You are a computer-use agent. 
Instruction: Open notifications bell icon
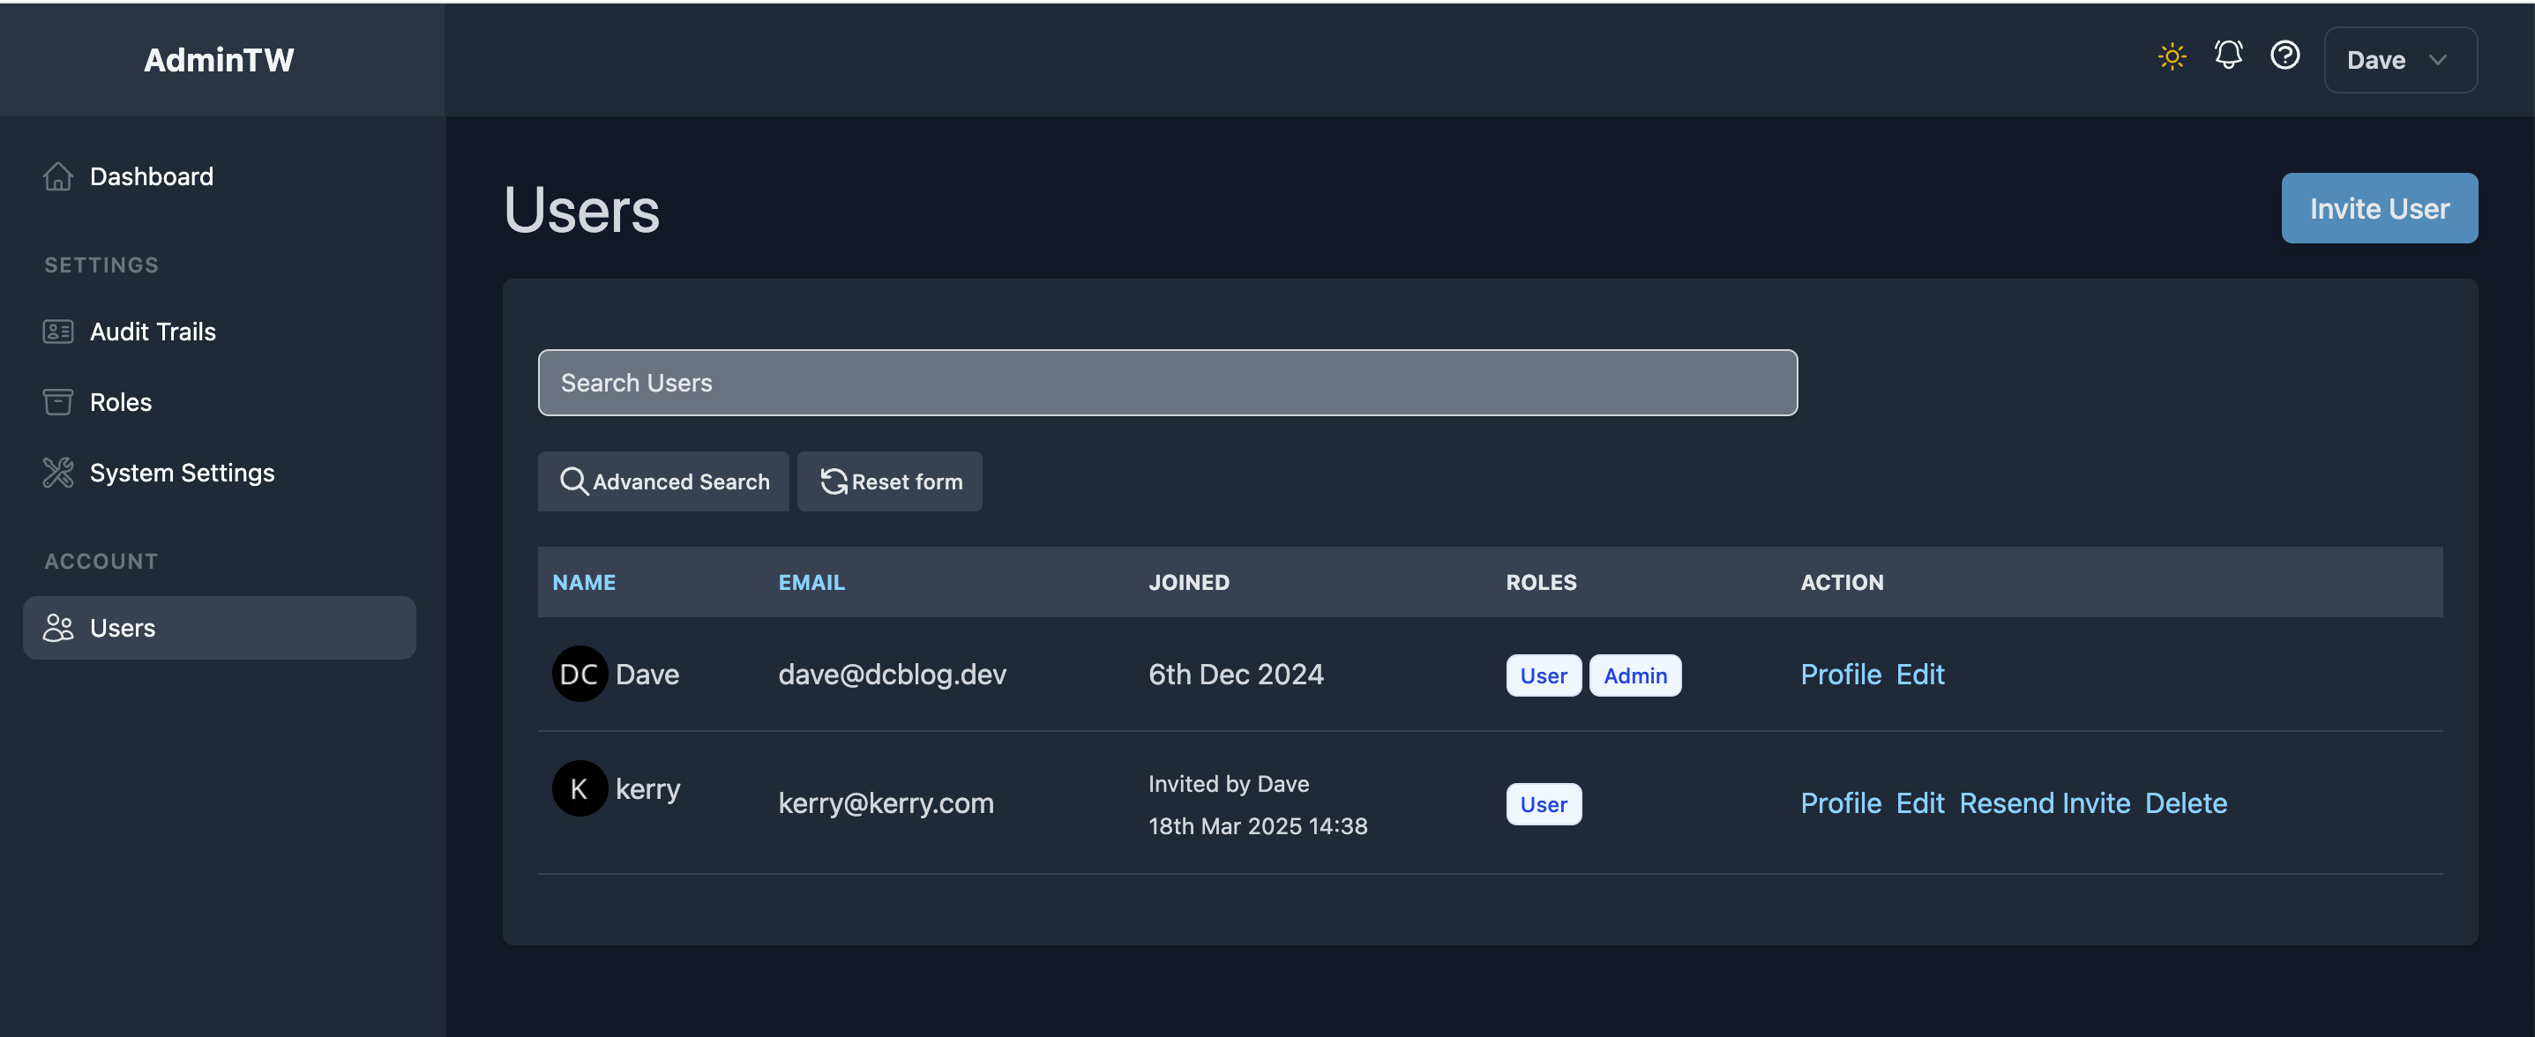[x=2228, y=55]
